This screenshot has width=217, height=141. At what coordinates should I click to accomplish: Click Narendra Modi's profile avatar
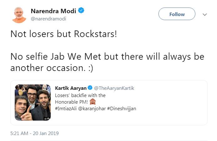click(19, 15)
